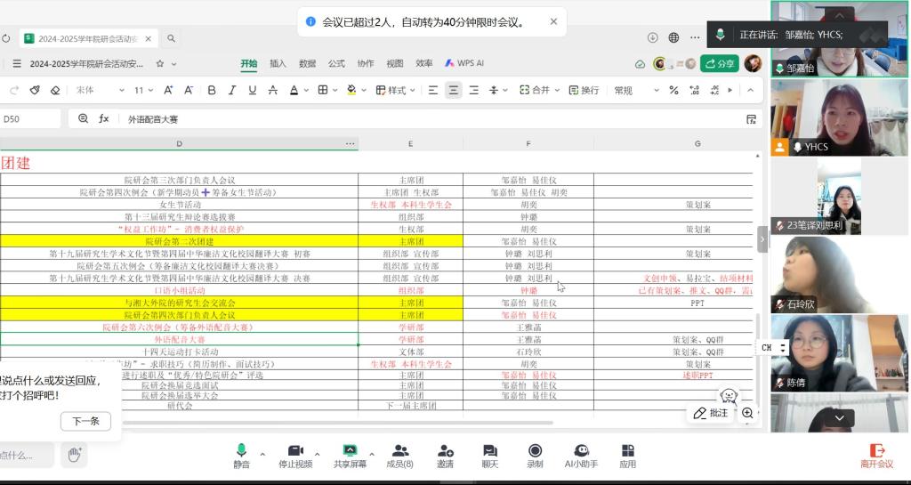
Task: Open the meeting chat panel
Action: click(x=489, y=455)
